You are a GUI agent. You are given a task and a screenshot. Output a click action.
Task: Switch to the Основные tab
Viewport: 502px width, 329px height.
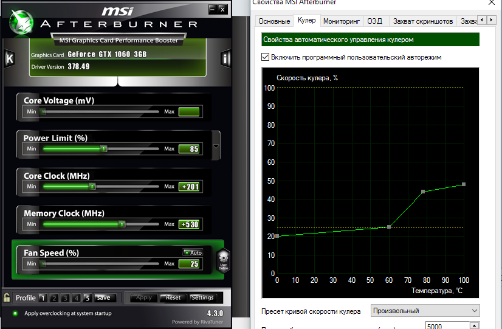[x=274, y=21]
